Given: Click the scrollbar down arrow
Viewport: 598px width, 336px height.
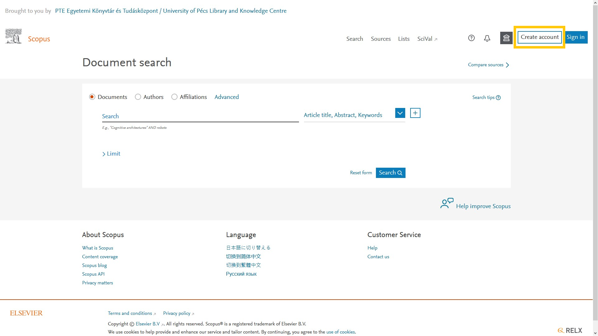Looking at the screenshot, I should tap(595, 333).
